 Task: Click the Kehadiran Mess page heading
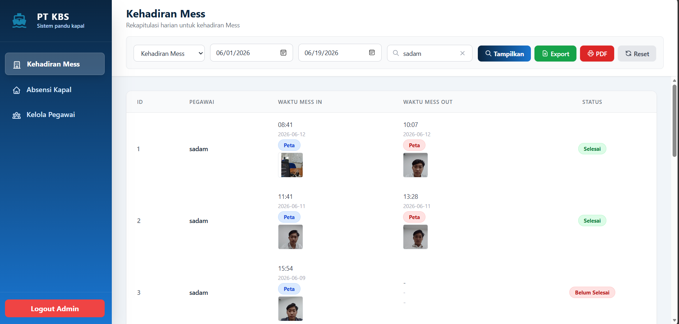(x=166, y=14)
